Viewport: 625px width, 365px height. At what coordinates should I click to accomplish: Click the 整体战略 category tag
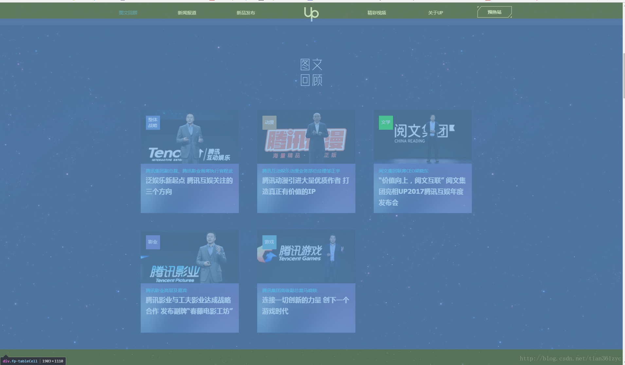[153, 123]
